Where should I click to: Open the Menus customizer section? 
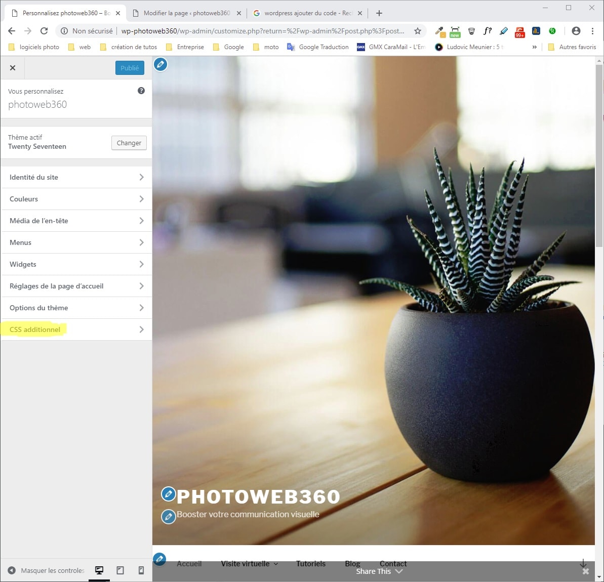click(76, 242)
